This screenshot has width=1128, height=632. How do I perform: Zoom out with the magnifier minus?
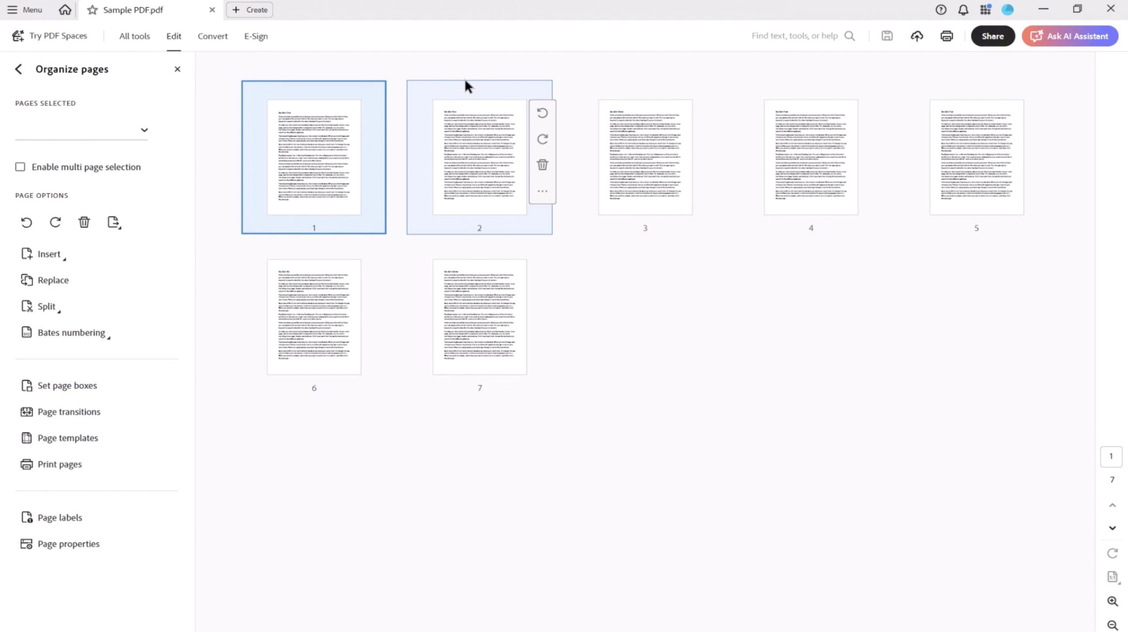[1112, 625]
